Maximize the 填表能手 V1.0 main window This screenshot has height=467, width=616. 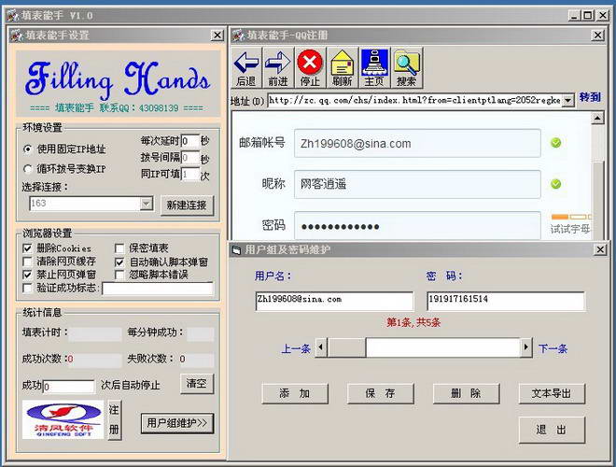coord(588,15)
